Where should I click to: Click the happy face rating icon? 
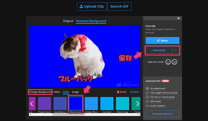tap(168, 62)
